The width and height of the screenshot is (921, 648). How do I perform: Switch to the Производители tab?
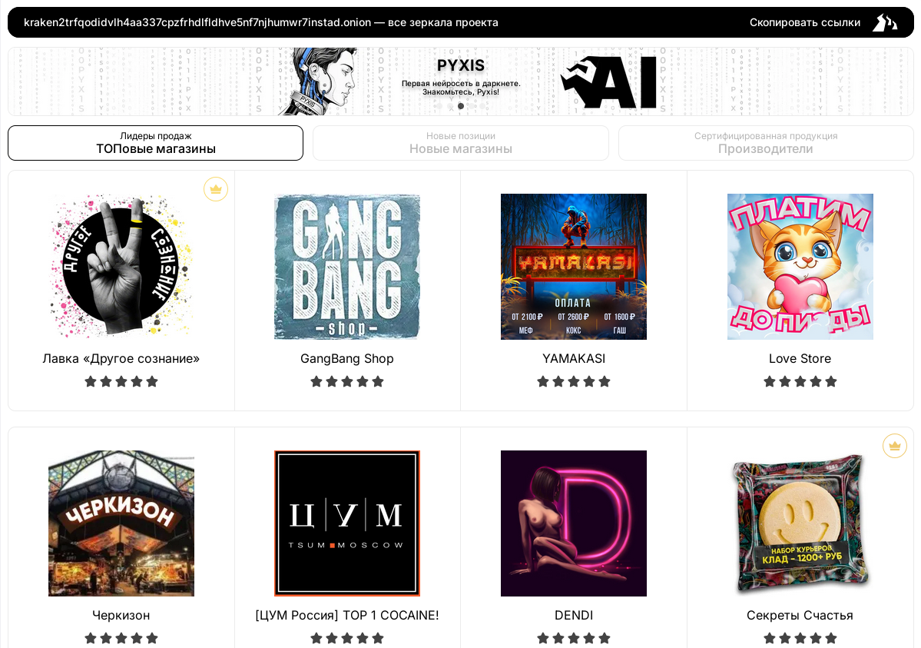[x=766, y=143]
